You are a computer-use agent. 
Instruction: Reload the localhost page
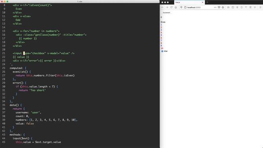[171, 7]
